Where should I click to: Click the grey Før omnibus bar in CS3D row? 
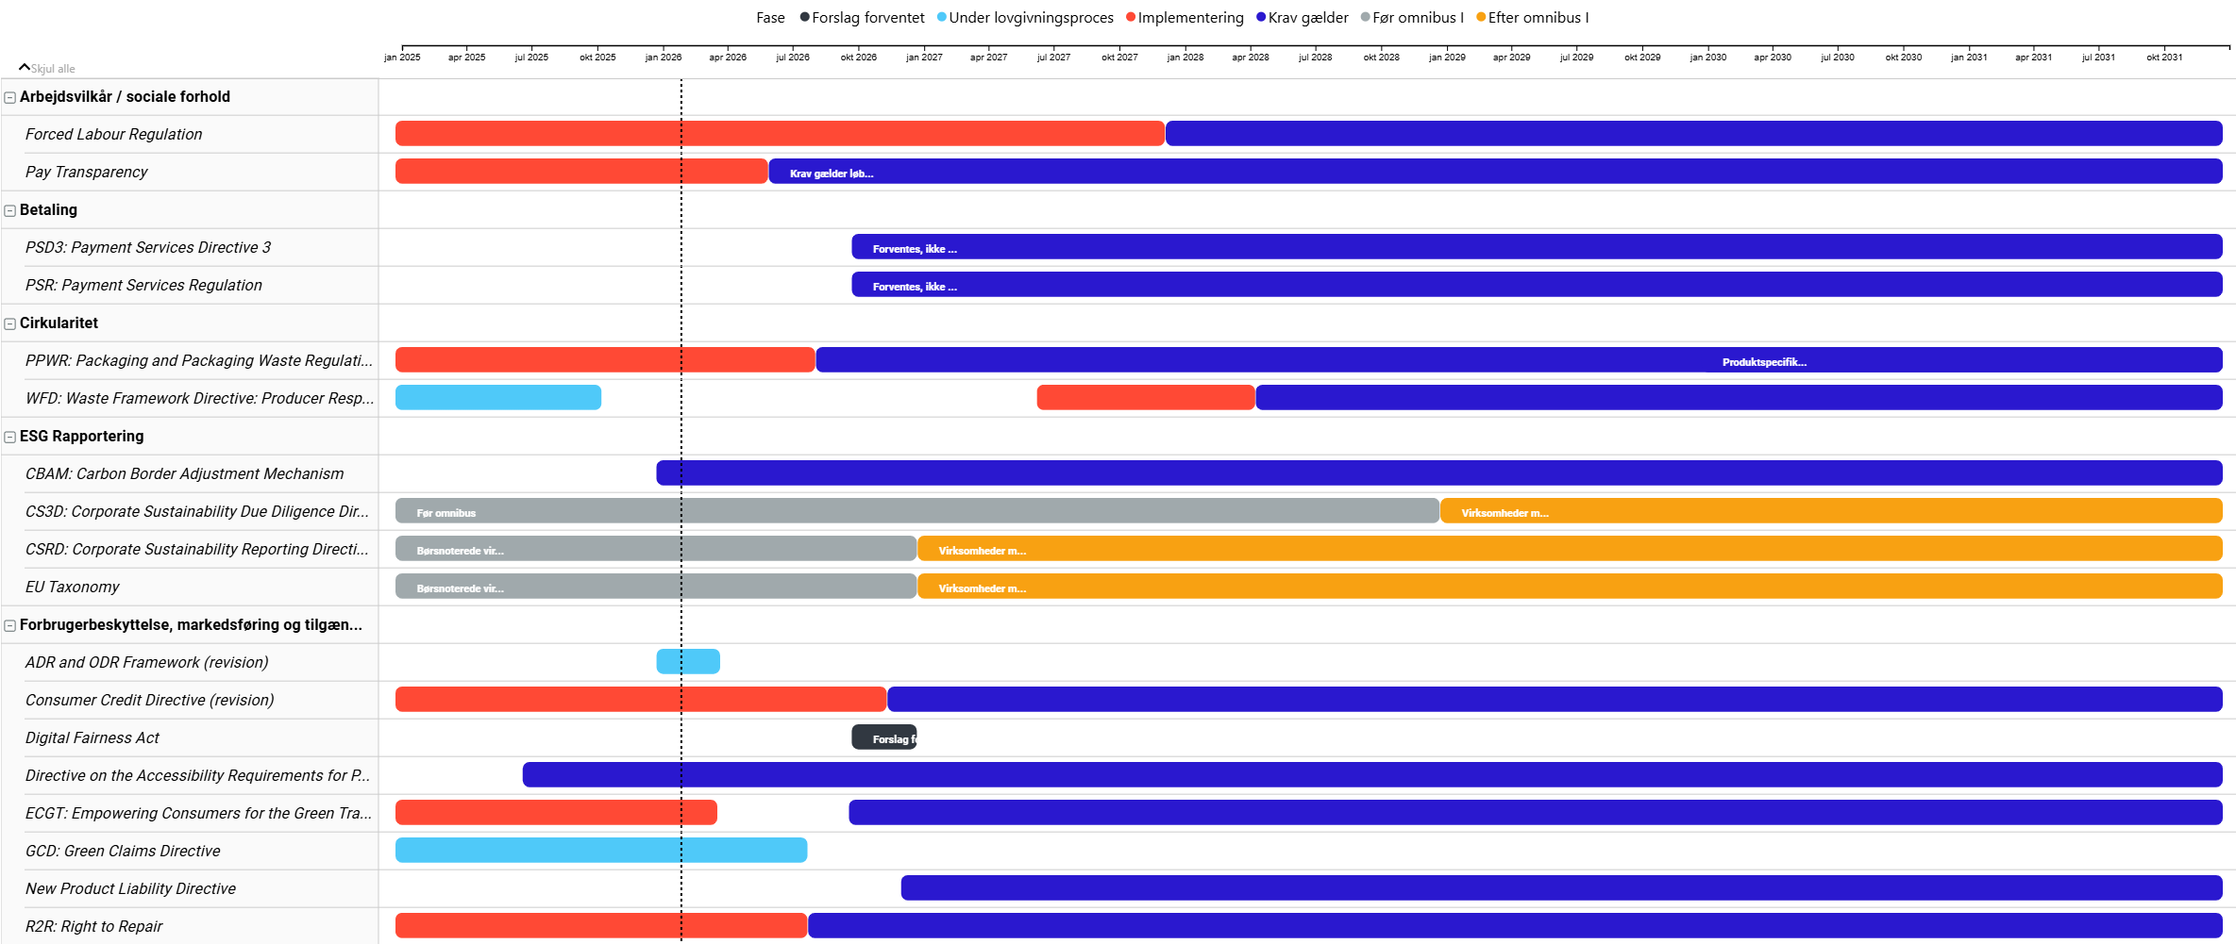coord(916,511)
